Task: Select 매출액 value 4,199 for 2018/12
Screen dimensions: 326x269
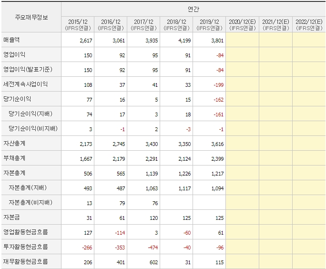Action: 184,41
